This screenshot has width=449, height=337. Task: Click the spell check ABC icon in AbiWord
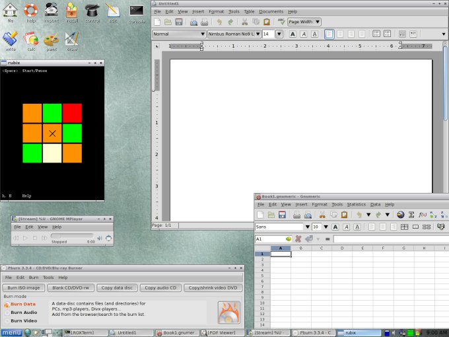(281, 22)
